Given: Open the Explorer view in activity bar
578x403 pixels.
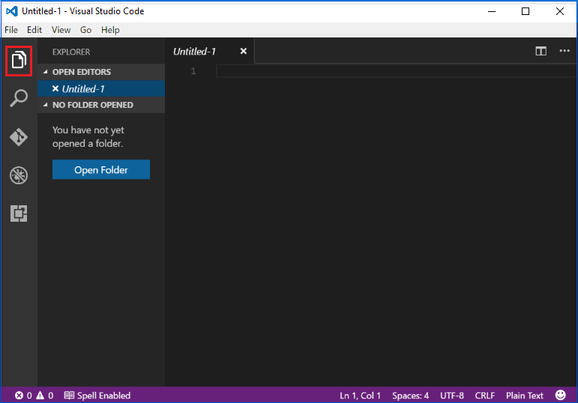Looking at the screenshot, I should [19, 60].
